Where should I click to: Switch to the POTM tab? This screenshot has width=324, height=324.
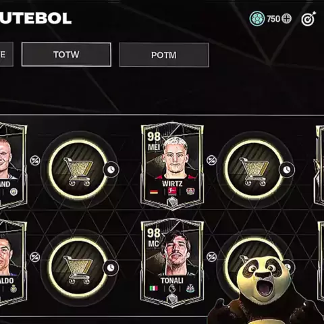pos(164,55)
